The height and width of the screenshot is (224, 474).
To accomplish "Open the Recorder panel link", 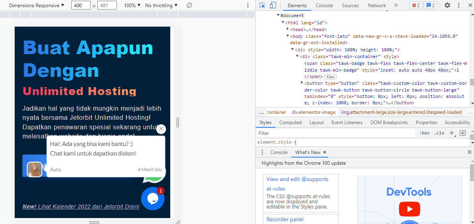I will [285, 219].
